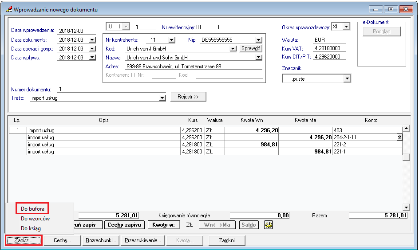Screen dimensions: 419x251
Task: Click the Kontrahent TT Nr field
Action: point(164,75)
